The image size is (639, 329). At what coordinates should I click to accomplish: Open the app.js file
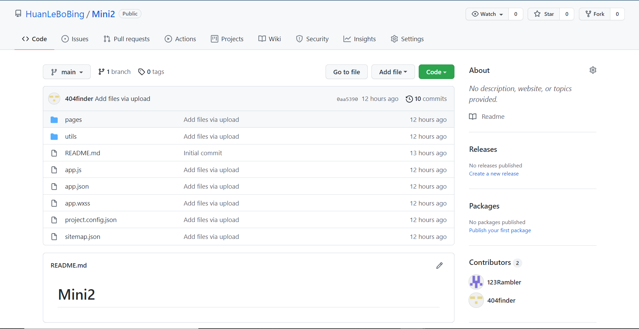[x=73, y=170]
